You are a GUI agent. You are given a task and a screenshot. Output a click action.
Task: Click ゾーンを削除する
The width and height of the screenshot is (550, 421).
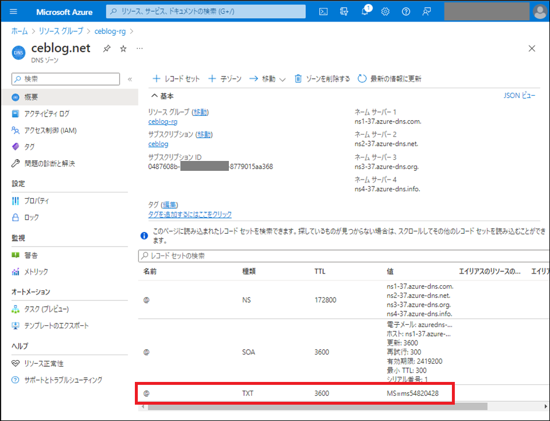click(322, 79)
